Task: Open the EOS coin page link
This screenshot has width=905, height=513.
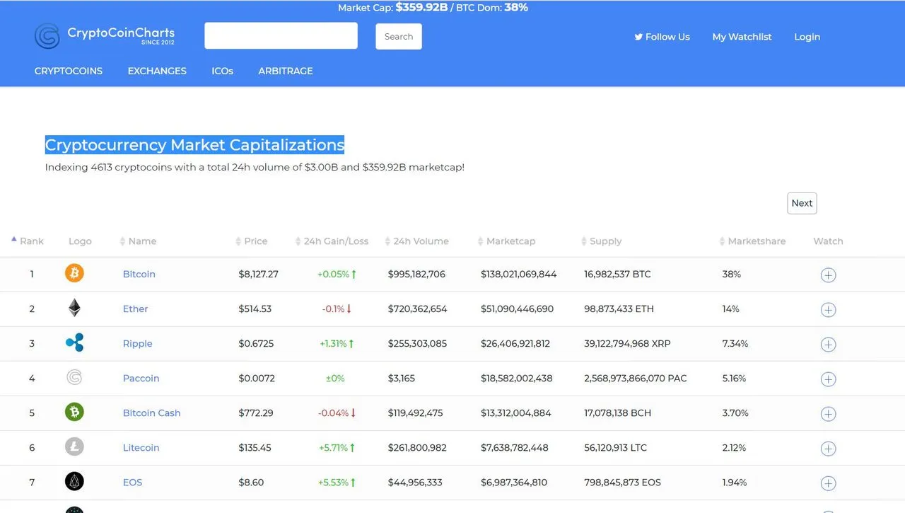Action: [x=133, y=482]
